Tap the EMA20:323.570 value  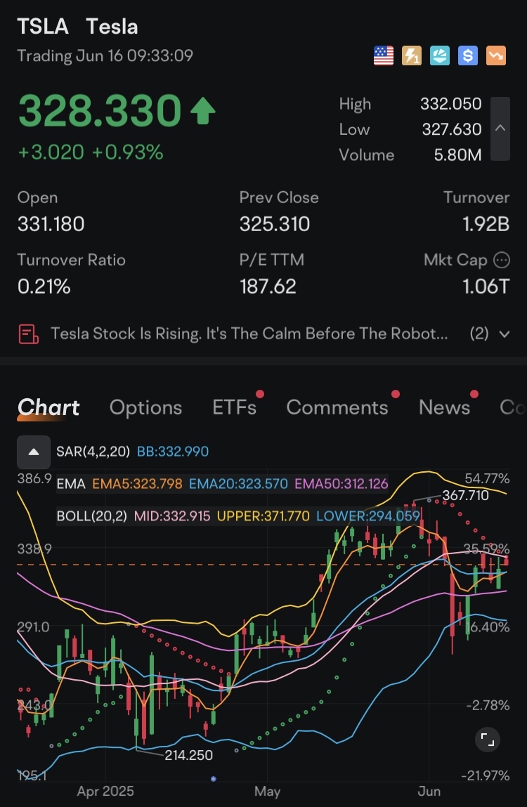[x=238, y=484]
